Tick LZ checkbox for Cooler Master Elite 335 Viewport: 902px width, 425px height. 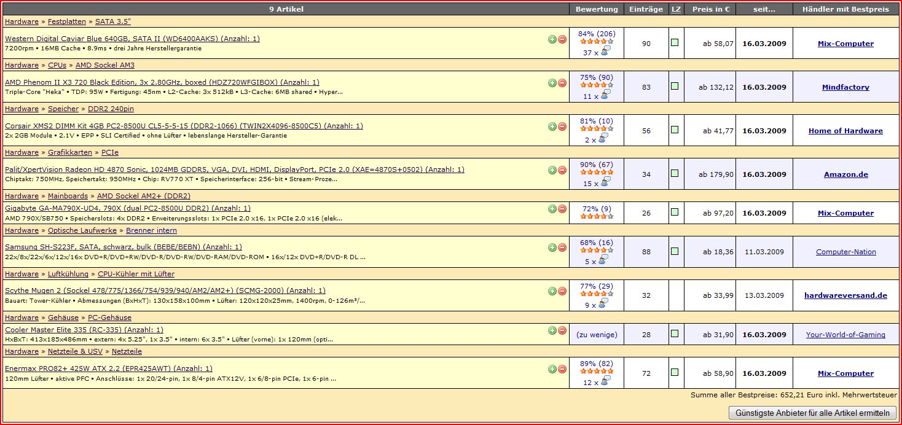(x=675, y=334)
